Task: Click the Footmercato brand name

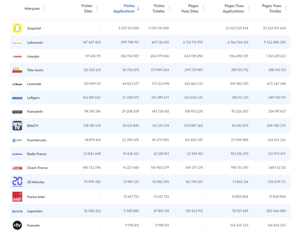Action: tap(37, 140)
